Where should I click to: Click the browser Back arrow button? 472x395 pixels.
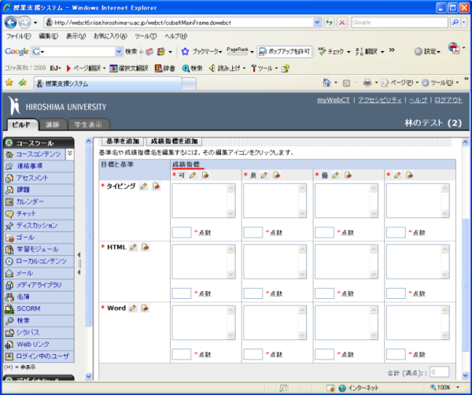pos(10,22)
